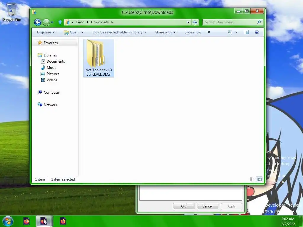This screenshot has width=303, height=227.
Task: Click active taskbar button under cursor
Action: [x=43, y=221]
